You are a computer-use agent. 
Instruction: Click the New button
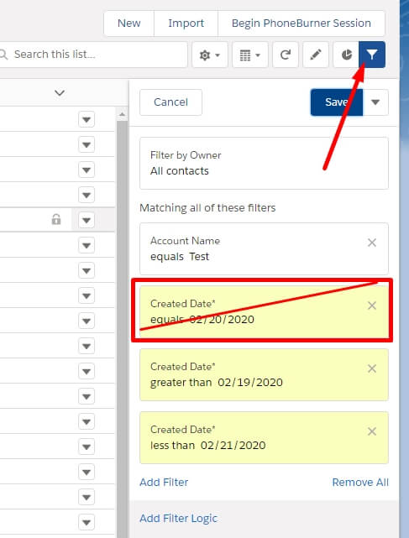tap(128, 24)
